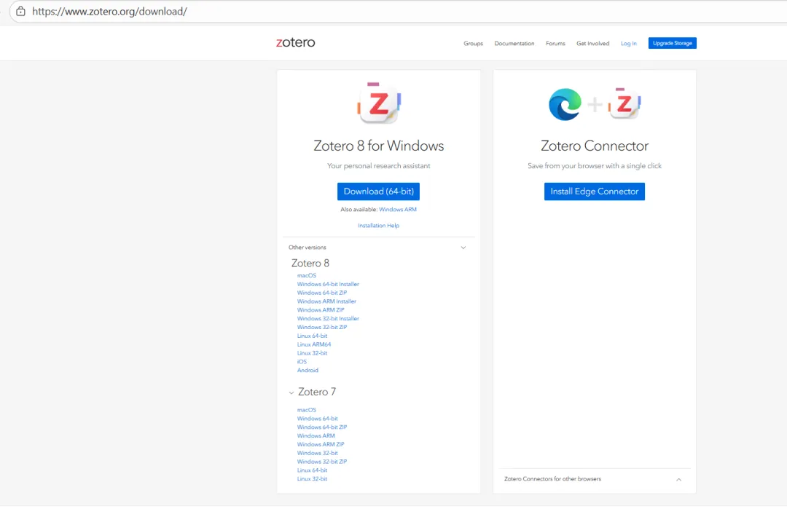This screenshot has width=787, height=525.
Task: Collapse the Zotero 7 section chevron
Action: [x=291, y=392]
